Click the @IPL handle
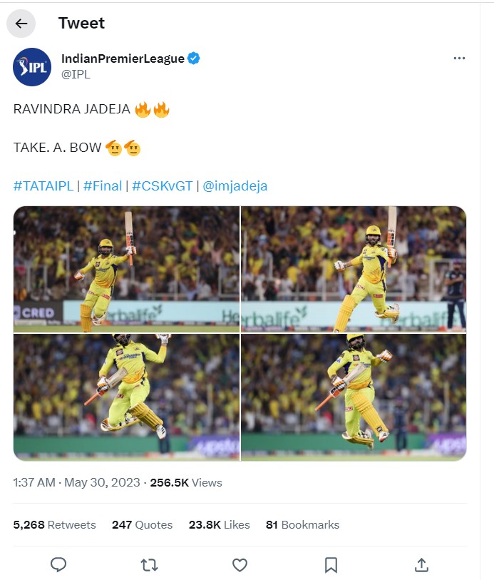The height and width of the screenshot is (580, 494). pos(76,73)
